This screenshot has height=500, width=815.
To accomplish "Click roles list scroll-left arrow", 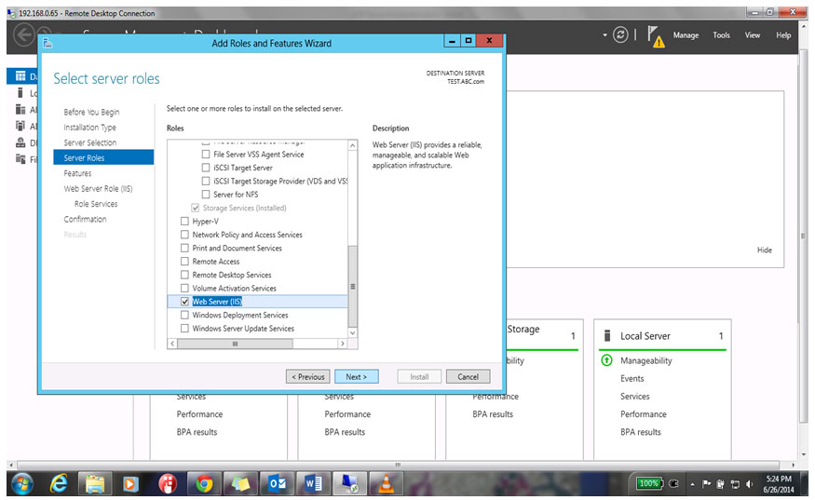I will [x=172, y=344].
